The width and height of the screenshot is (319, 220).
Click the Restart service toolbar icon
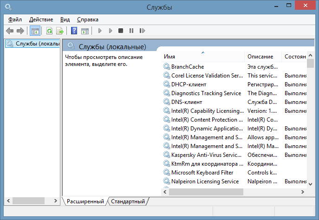pyautogui.click(x=142, y=31)
